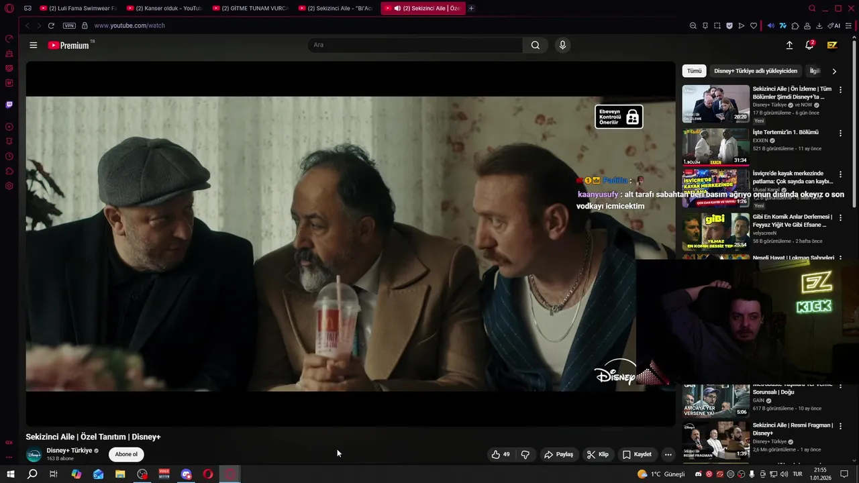Click the pin icon in address bar
This screenshot has height=483, width=859.
(x=705, y=25)
